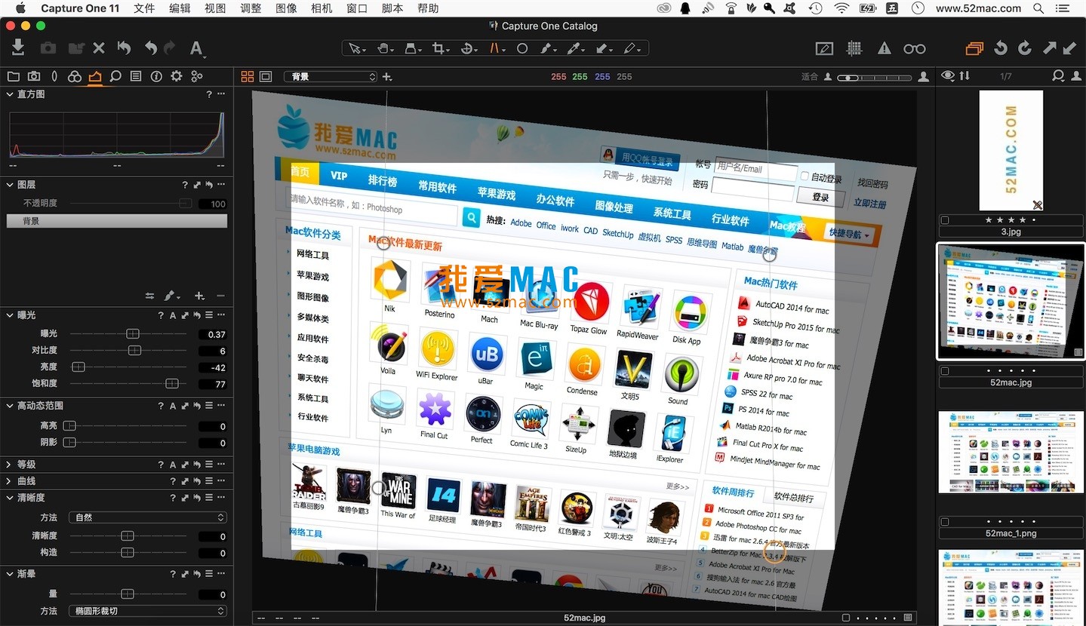Select the Crop tool
This screenshot has height=626, width=1086.
pos(439,48)
